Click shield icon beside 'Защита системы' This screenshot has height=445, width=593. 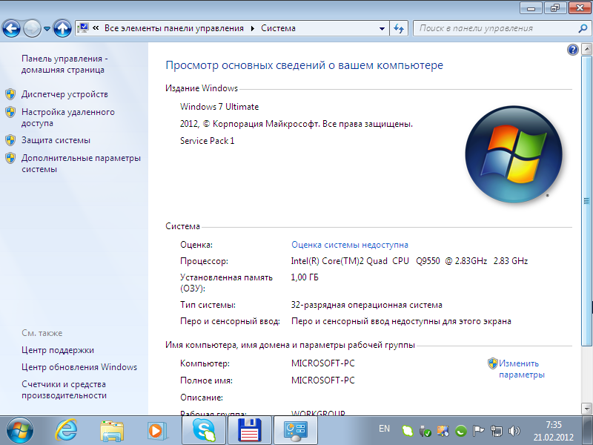click(x=10, y=140)
